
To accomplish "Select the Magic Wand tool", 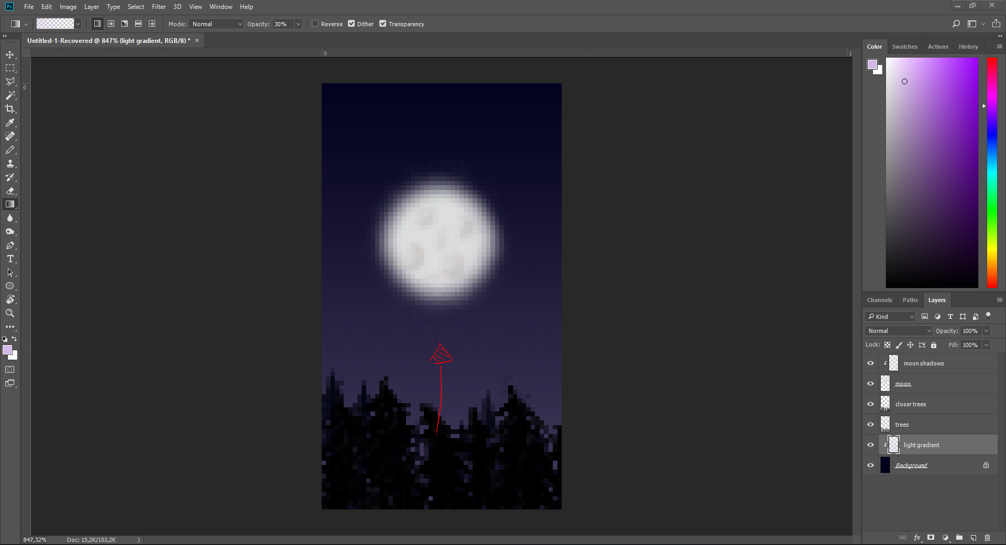I will (10, 95).
